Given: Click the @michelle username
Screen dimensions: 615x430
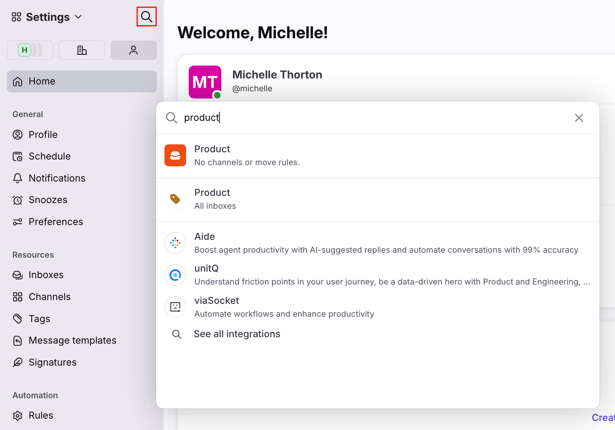Looking at the screenshot, I should point(252,89).
